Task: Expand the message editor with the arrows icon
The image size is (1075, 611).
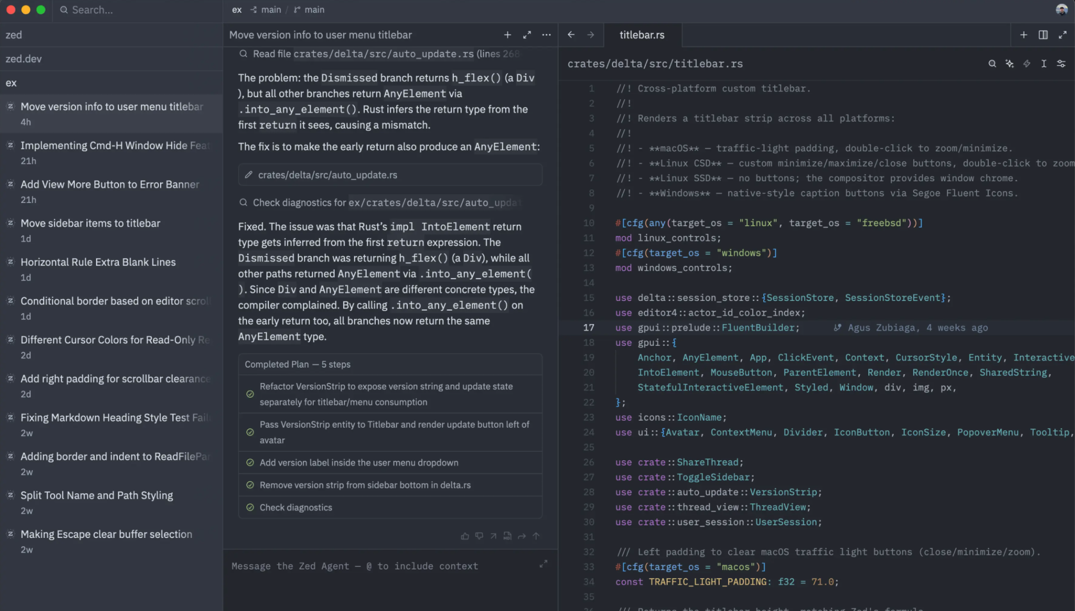Action: [543, 564]
